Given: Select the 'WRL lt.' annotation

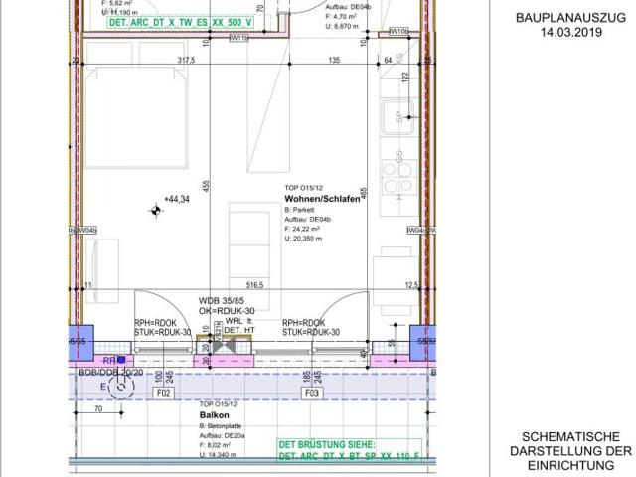Looking at the screenshot, I should [x=239, y=321].
